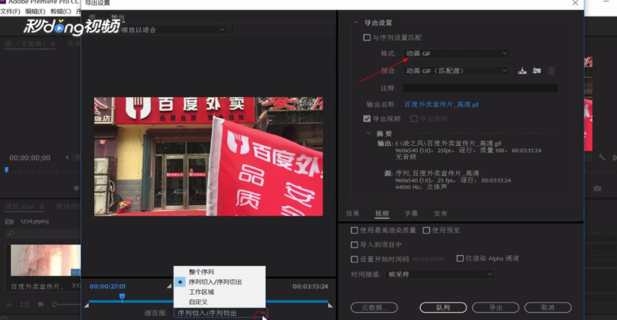Click the 源范围 dropdown box
This screenshot has width=617, height=320.
coord(220,313)
